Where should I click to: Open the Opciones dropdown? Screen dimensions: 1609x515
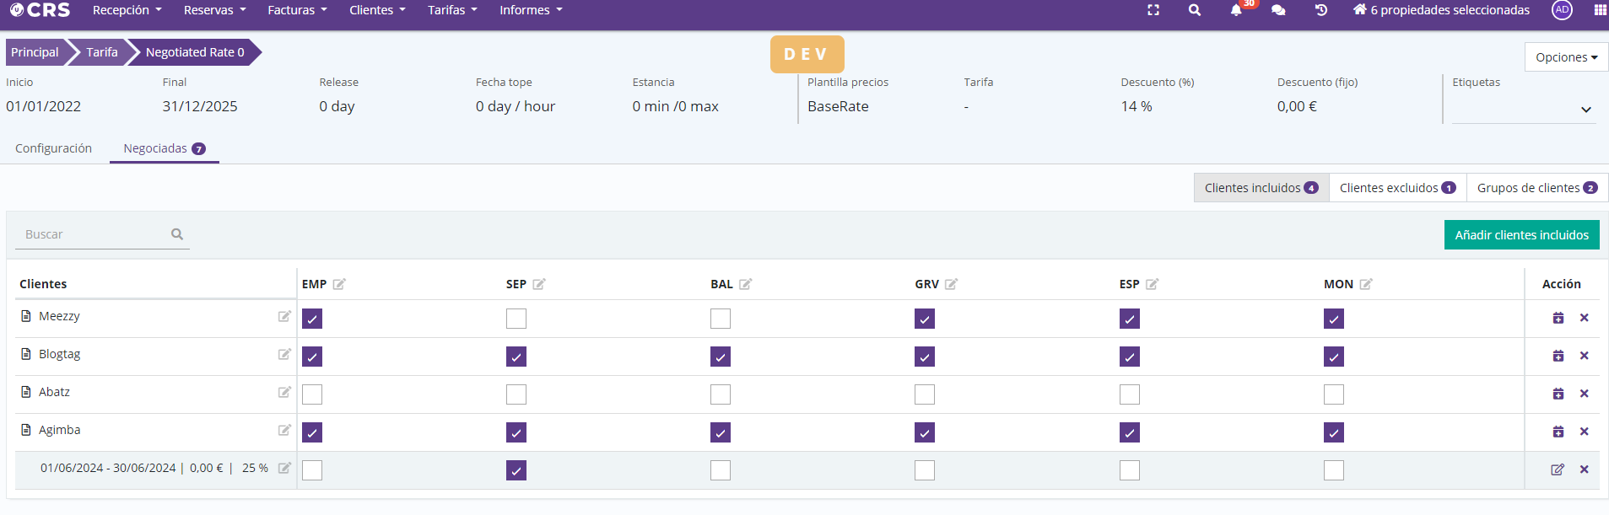click(1566, 57)
